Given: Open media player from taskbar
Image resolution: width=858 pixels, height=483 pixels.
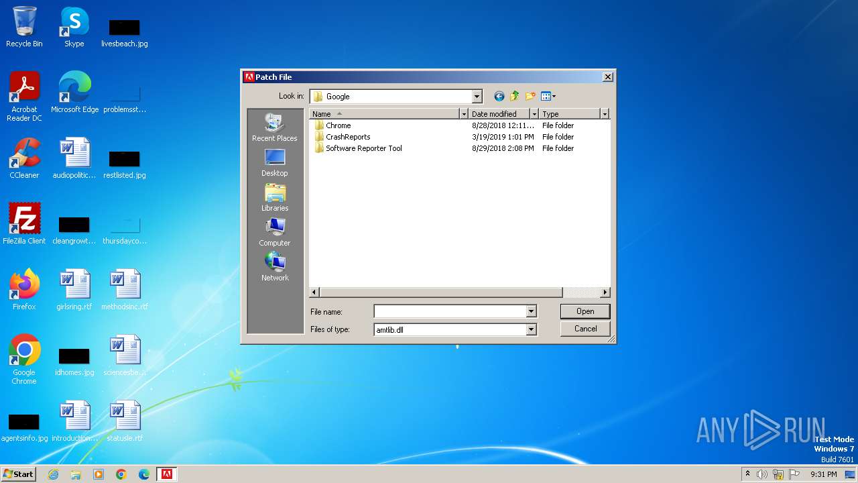Looking at the screenshot, I should 99,474.
